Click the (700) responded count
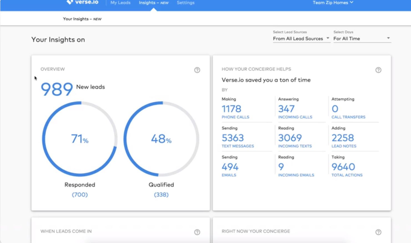Screen dimensions: 411x243 [80, 195]
